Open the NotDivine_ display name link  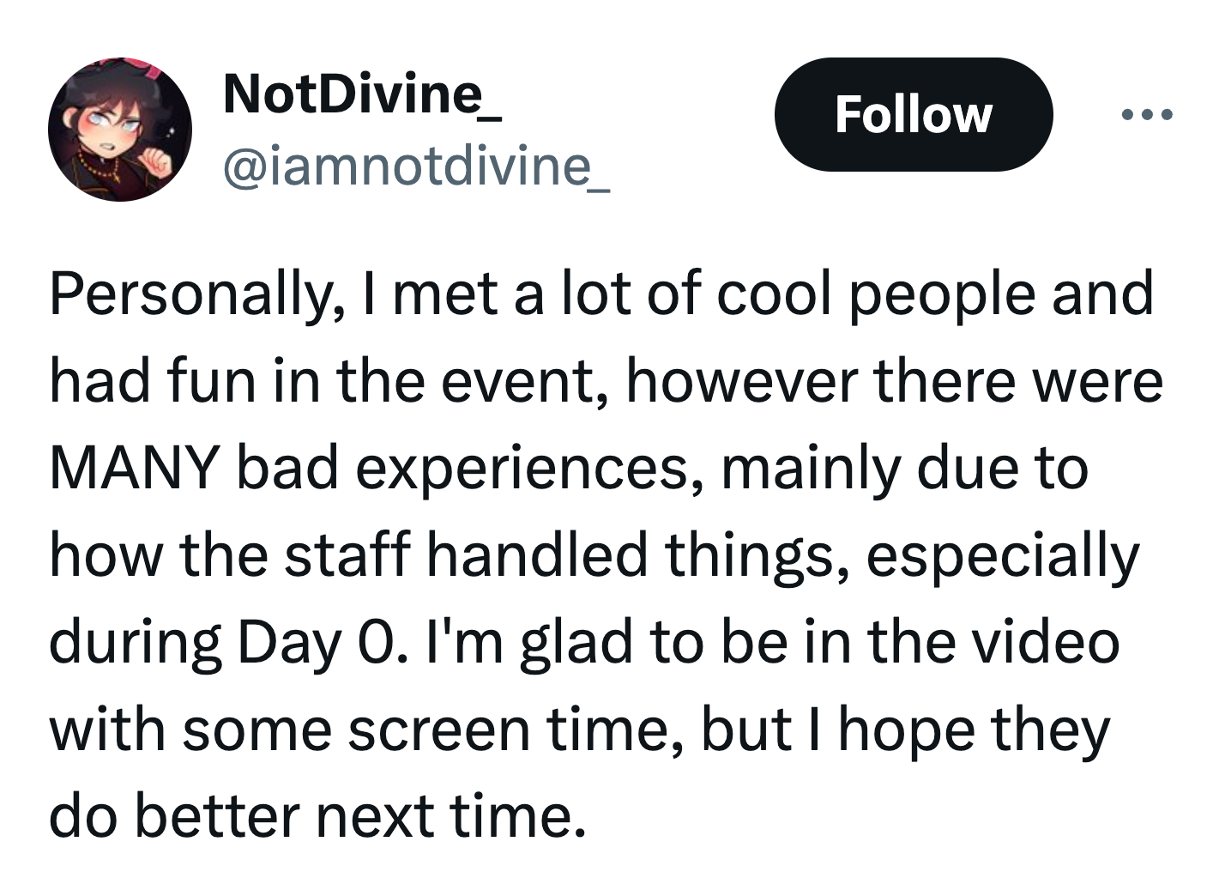[361, 93]
